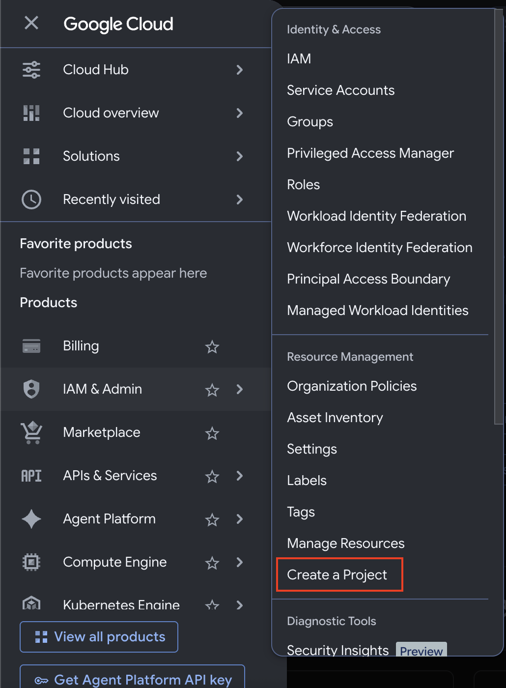Star Marketplace as a favorite product
The image size is (506, 688).
pos(212,433)
